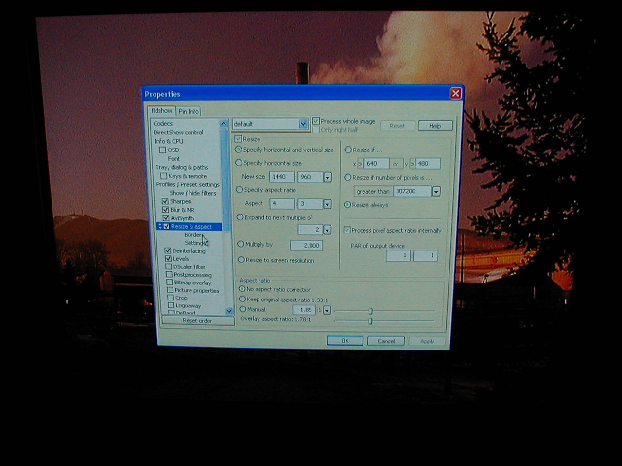Viewport: 622px width, 466px height.
Task: Toggle the Keys & remote checkbox
Action: coord(164,176)
